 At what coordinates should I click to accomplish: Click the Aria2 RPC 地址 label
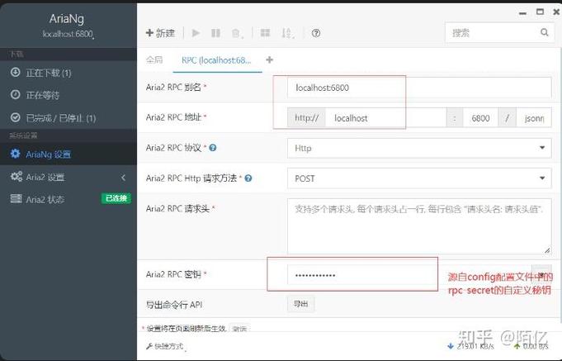174,117
